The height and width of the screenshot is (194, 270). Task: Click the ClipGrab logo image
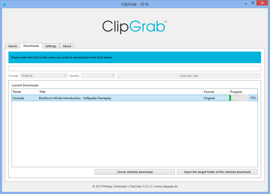click(x=135, y=27)
